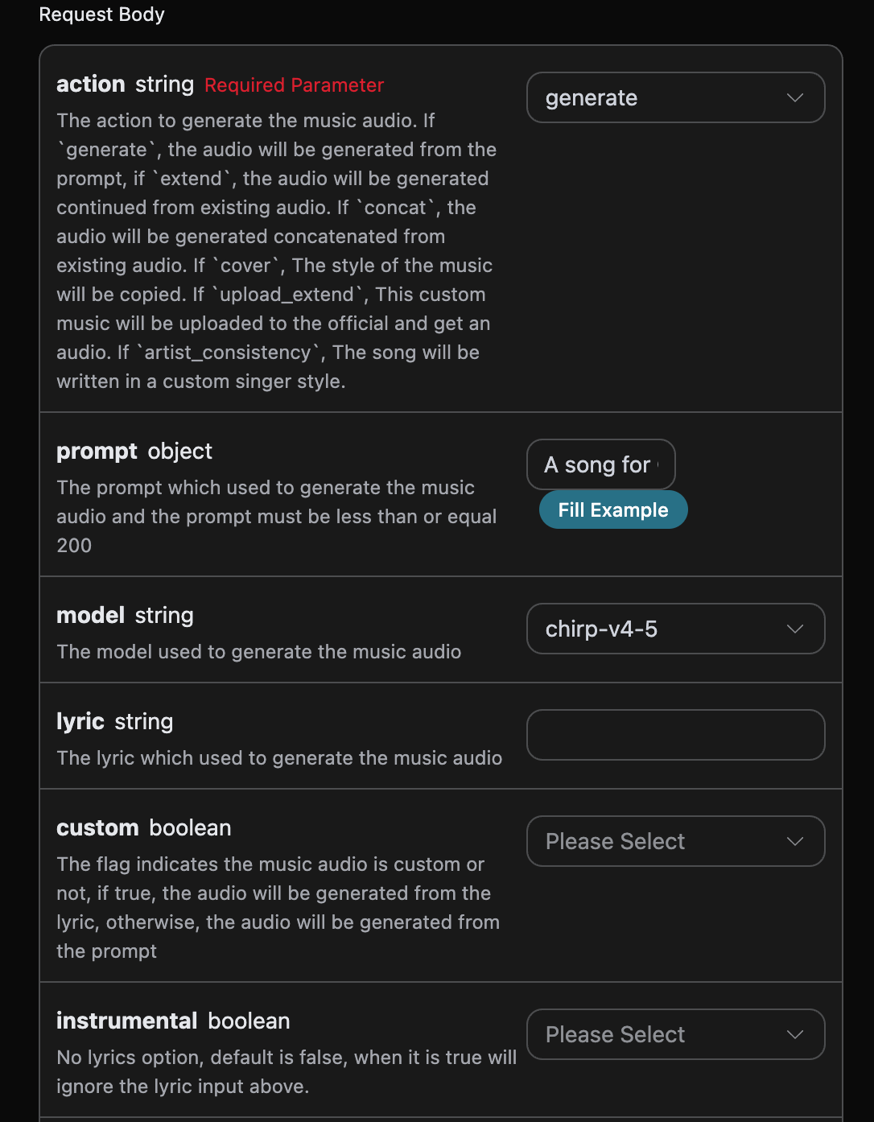Click the chevron arrow in the instrumental selector
This screenshot has width=874, height=1122.
click(795, 1035)
